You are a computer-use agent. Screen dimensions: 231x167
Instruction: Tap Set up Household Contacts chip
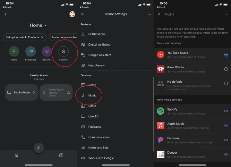(x=24, y=37)
